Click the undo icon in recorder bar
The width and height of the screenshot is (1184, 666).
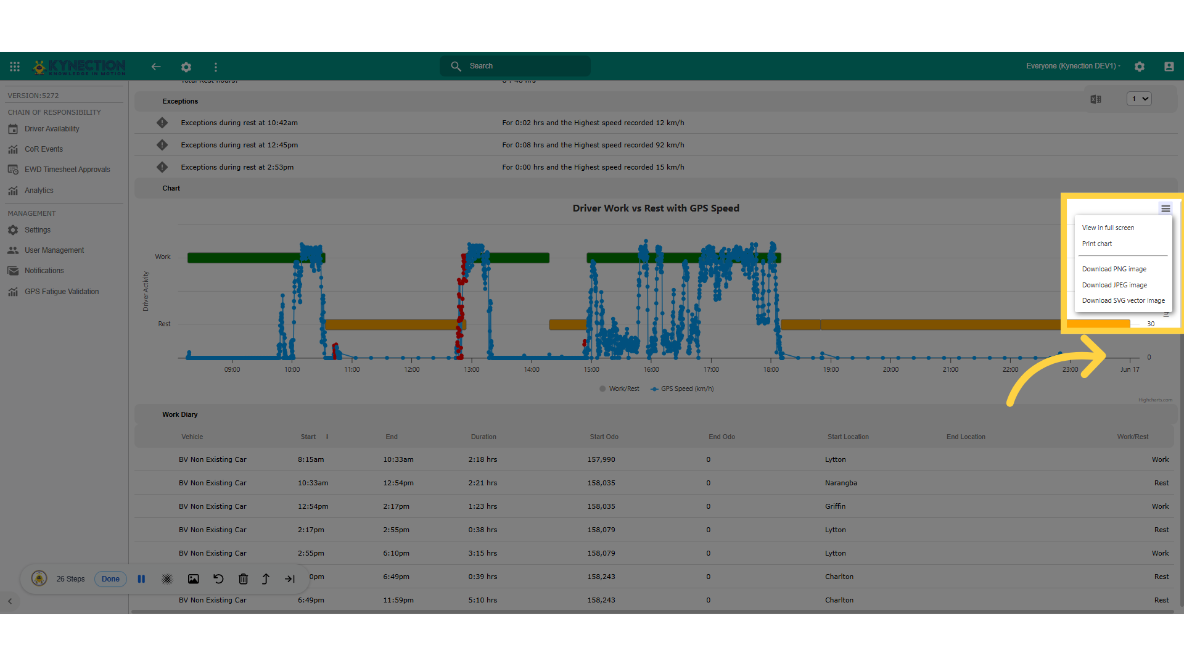coord(218,579)
